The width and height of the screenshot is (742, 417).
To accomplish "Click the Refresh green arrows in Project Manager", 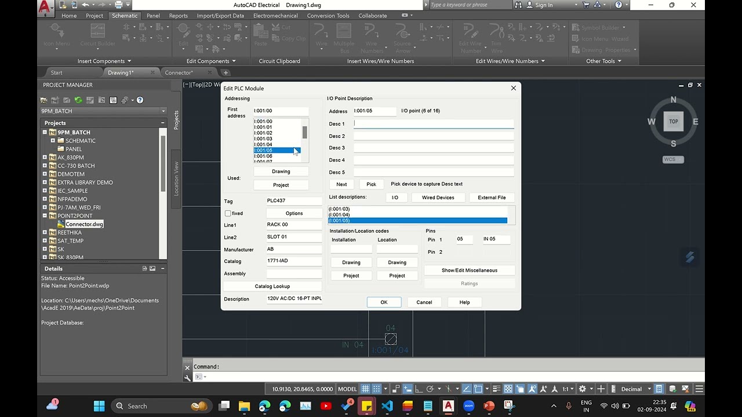I will point(78,100).
